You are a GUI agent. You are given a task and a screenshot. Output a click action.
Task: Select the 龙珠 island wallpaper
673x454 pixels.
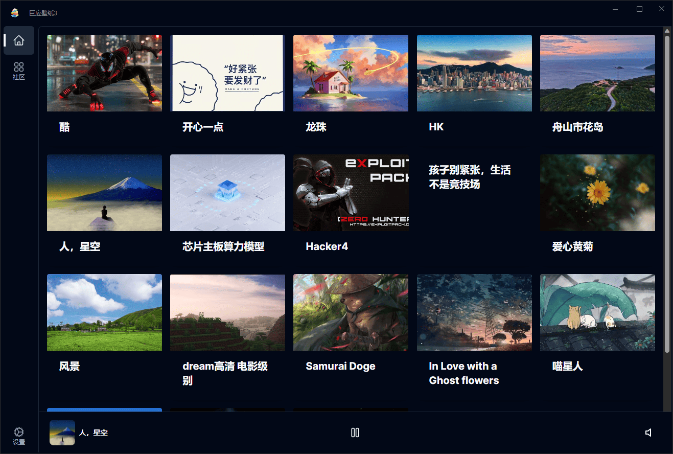351,73
